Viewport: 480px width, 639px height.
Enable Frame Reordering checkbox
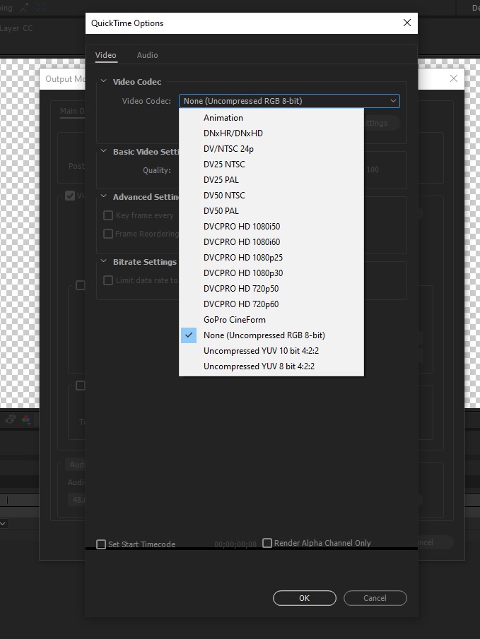[108, 234]
